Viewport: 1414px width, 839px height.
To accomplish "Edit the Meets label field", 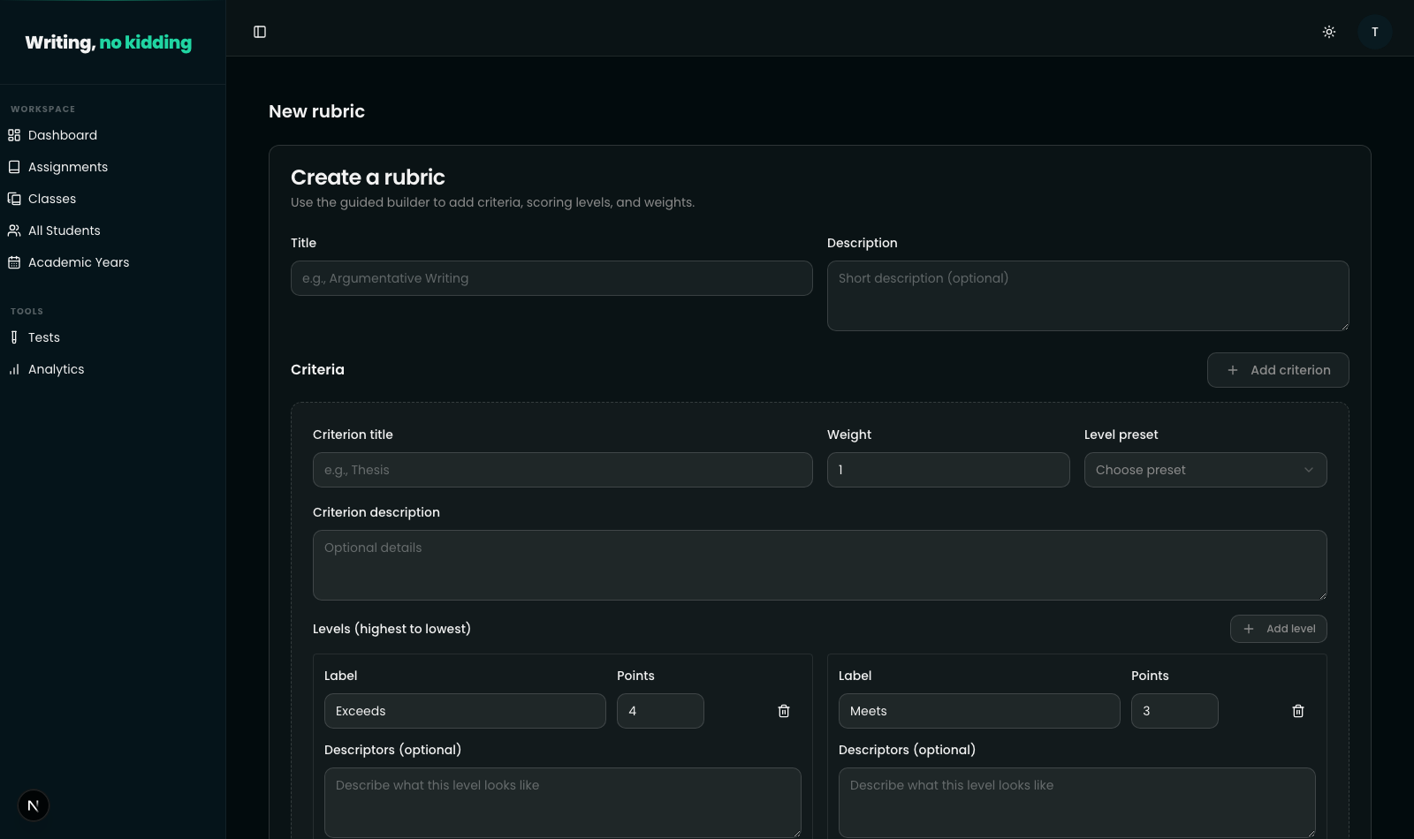I will tap(979, 711).
